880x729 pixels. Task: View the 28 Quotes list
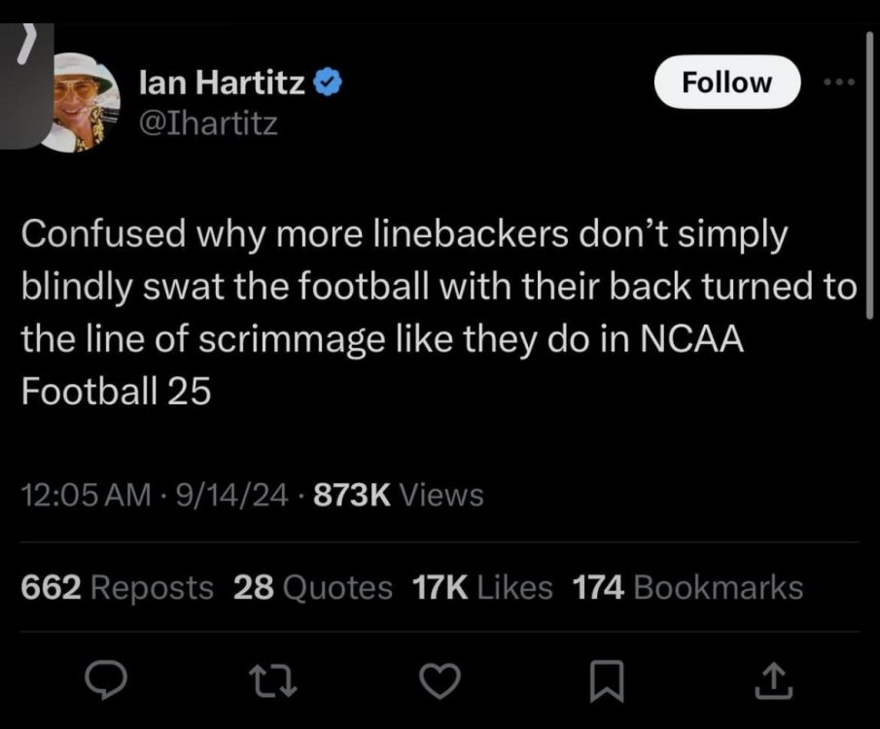tap(313, 587)
